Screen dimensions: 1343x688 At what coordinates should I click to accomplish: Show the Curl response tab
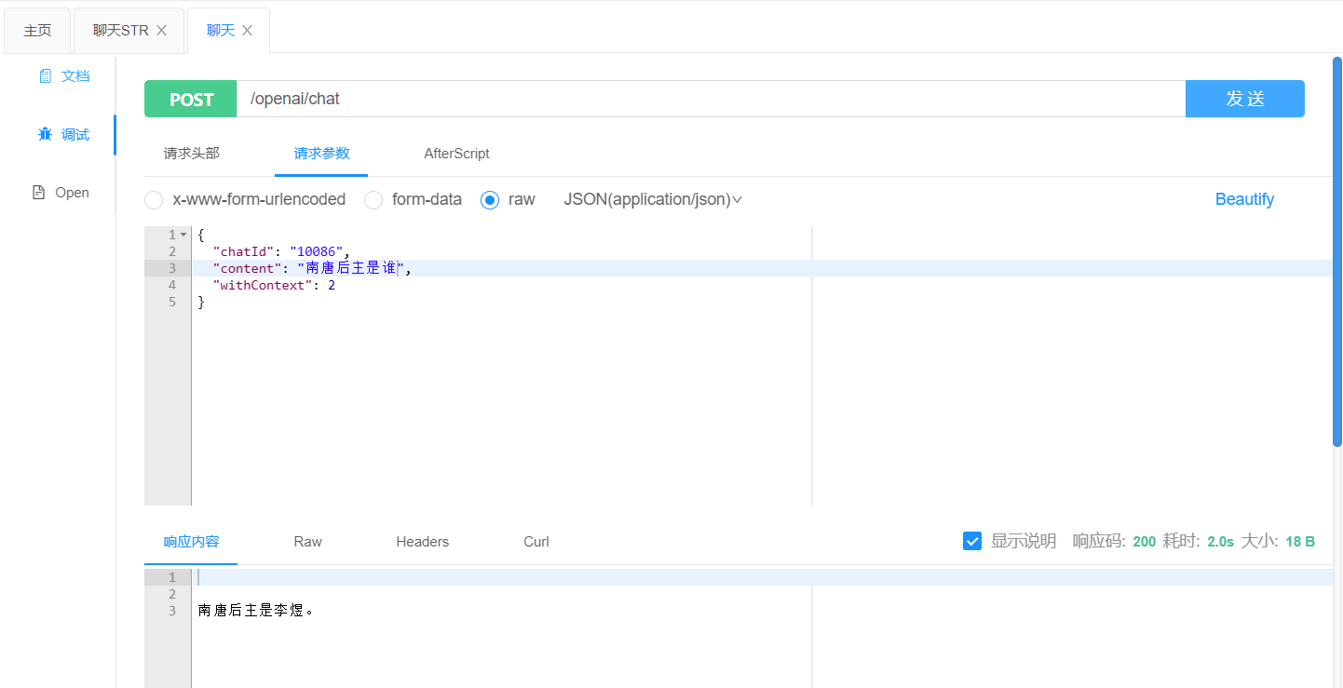point(536,542)
